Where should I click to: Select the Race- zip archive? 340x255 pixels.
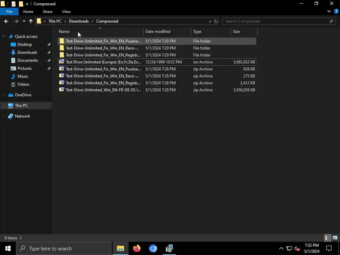(x=157, y=76)
